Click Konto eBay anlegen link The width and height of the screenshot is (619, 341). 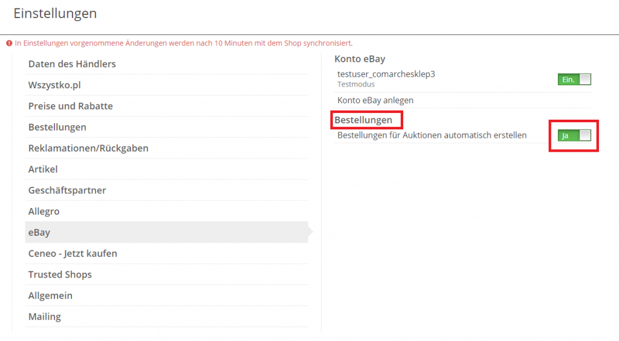[x=375, y=100]
